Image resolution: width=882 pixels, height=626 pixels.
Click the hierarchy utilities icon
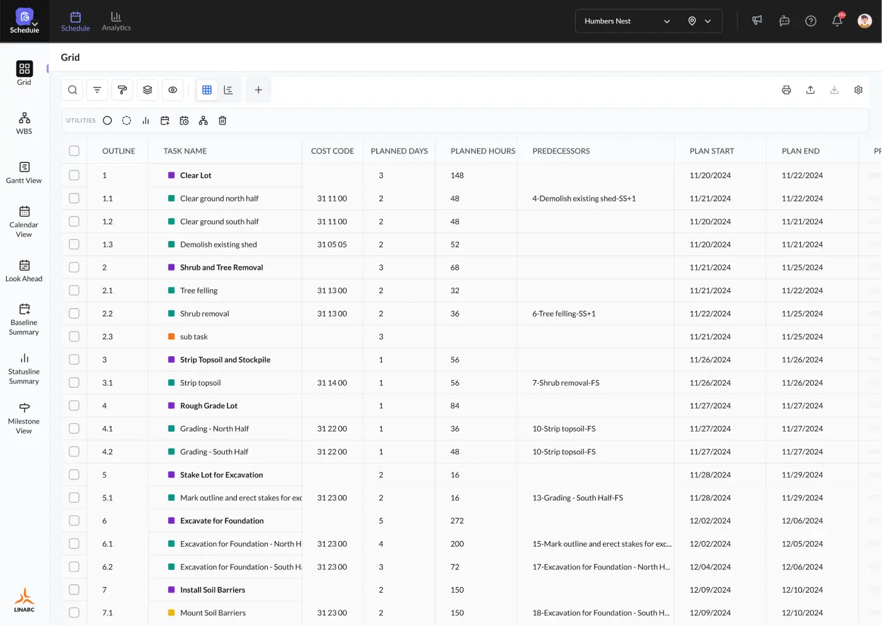[x=203, y=121]
